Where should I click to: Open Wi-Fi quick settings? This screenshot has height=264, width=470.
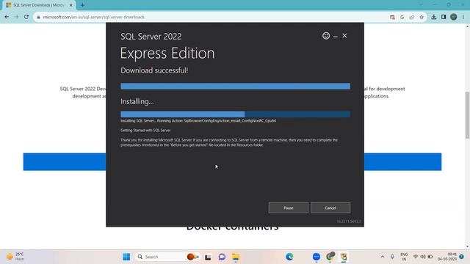coord(416,257)
